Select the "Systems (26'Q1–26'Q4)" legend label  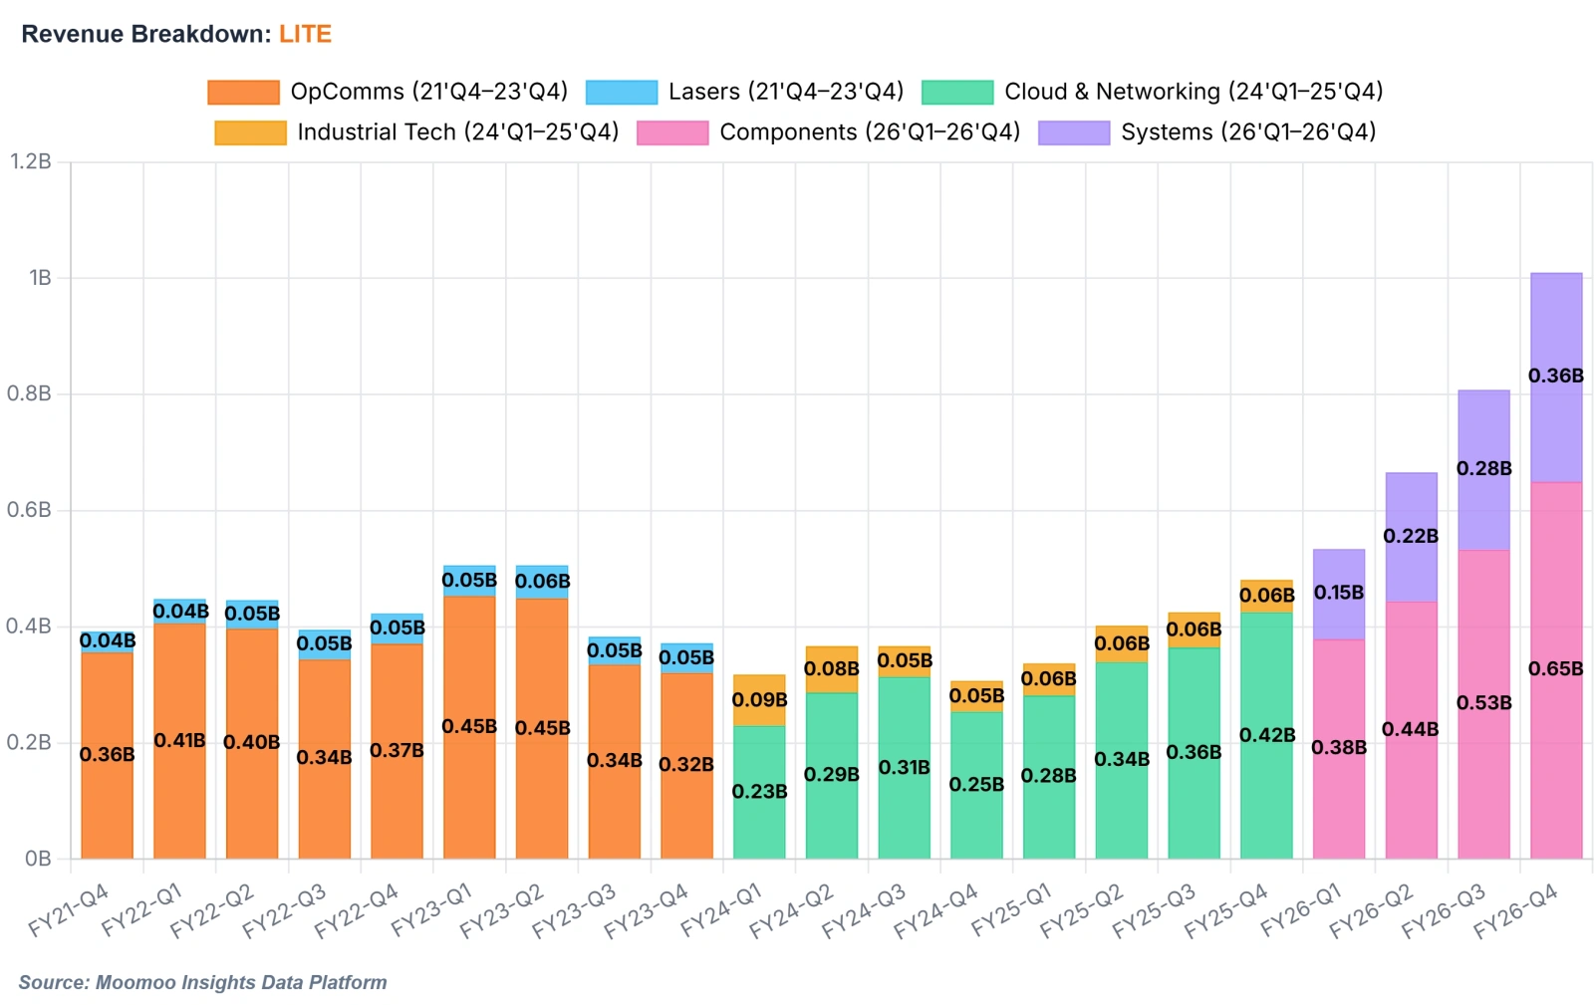(1248, 132)
